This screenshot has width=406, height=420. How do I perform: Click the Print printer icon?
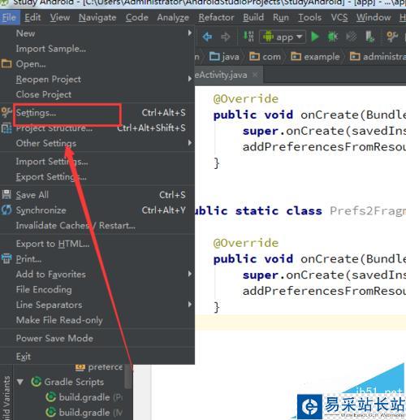coord(6,258)
